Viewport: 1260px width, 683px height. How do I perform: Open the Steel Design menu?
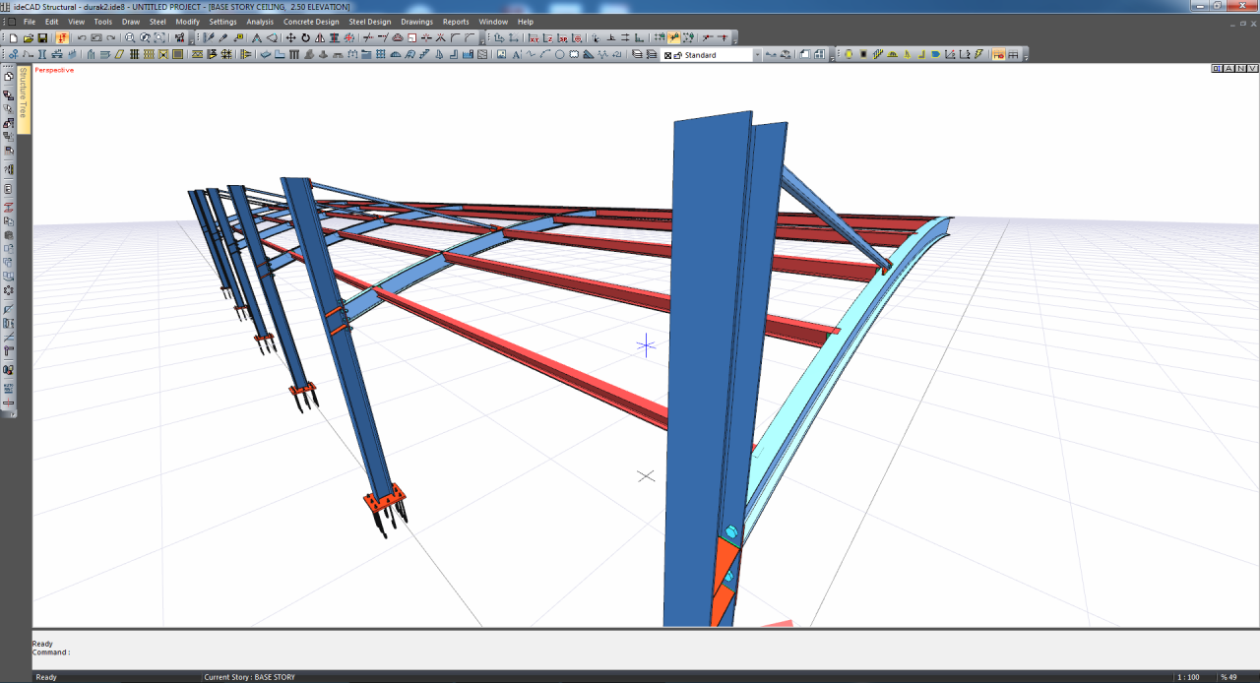tap(370, 22)
